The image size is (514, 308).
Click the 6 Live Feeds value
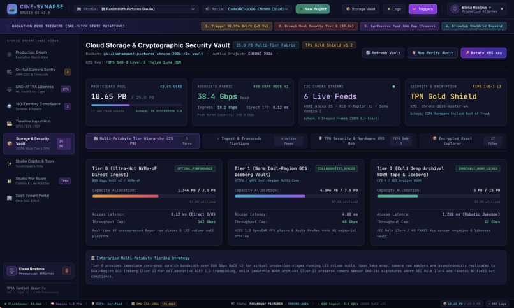pyautogui.click(x=330, y=97)
